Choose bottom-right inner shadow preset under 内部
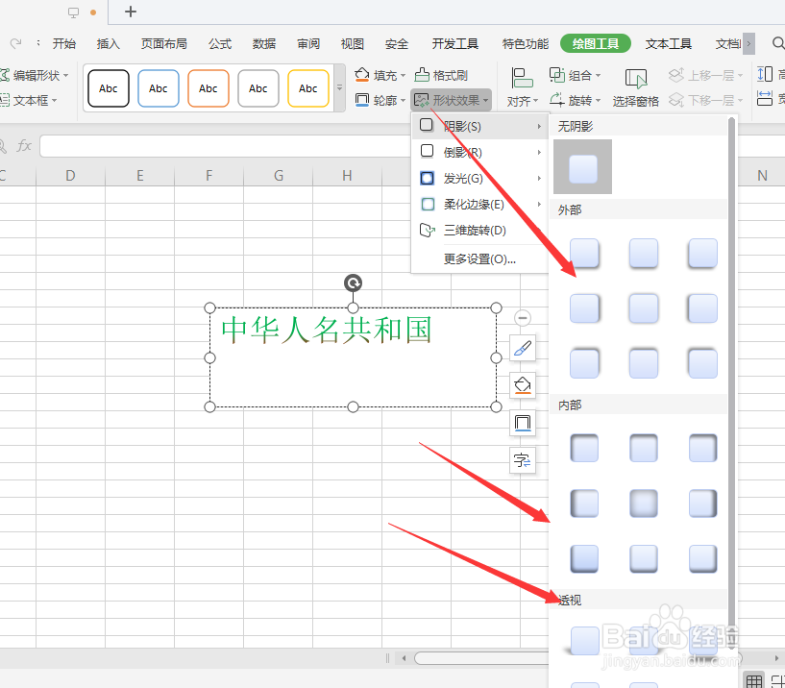Screen dimensions: 785x688 pos(702,558)
